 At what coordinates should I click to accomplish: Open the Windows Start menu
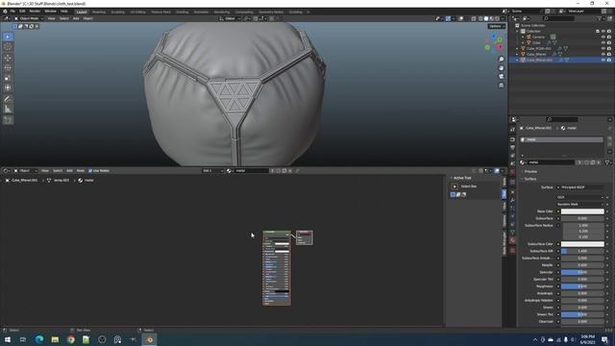coord(8,339)
